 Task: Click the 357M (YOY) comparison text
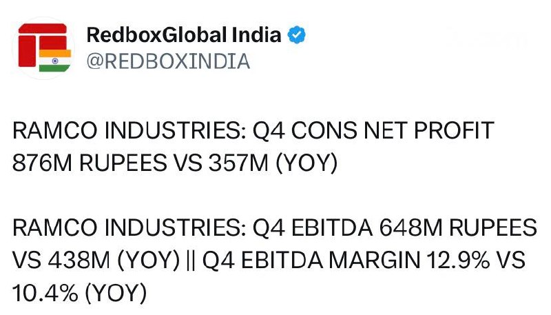[273, 163]
